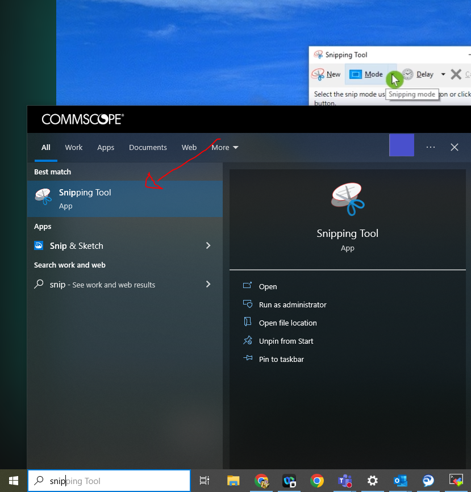Switch to the Work search tab
This screenshot has height=492, width=471.
click(74, 148)
